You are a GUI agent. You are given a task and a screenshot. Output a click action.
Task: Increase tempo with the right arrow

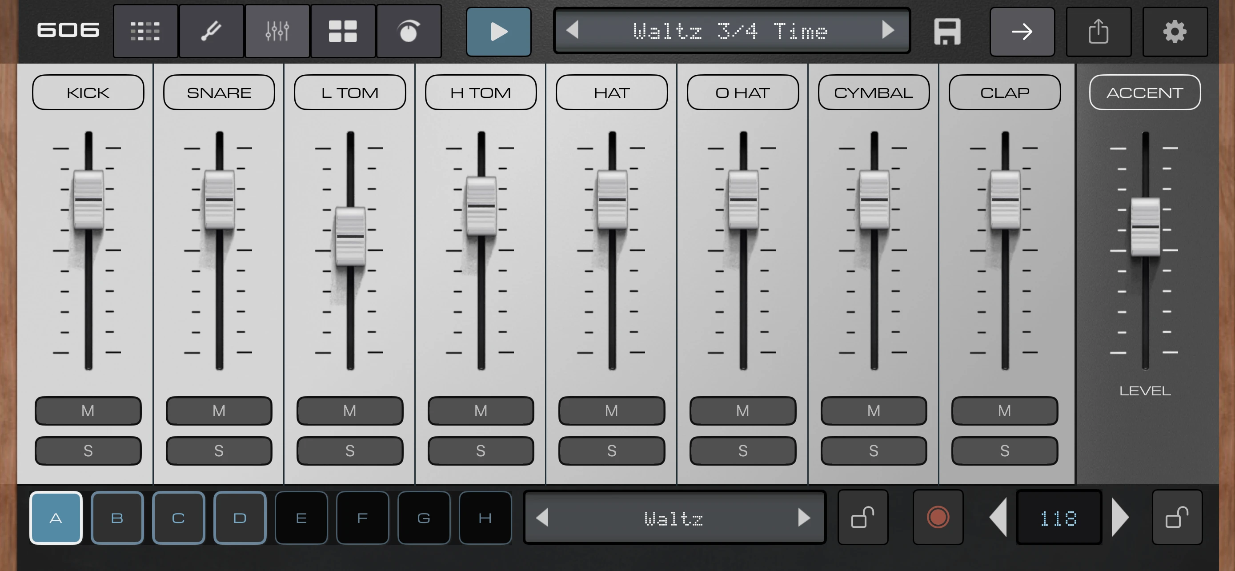coord(1120,517)
